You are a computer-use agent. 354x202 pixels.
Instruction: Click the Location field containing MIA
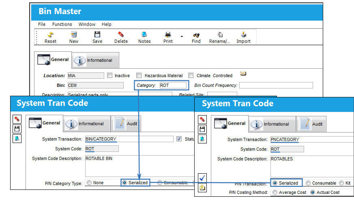pos(86,76)
